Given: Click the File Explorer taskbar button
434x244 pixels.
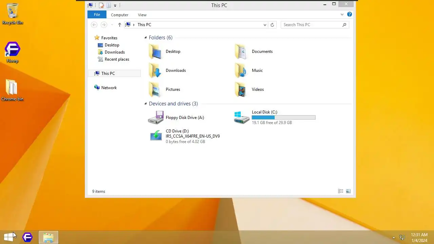Looking at the screenshot, I should [48, 237].
